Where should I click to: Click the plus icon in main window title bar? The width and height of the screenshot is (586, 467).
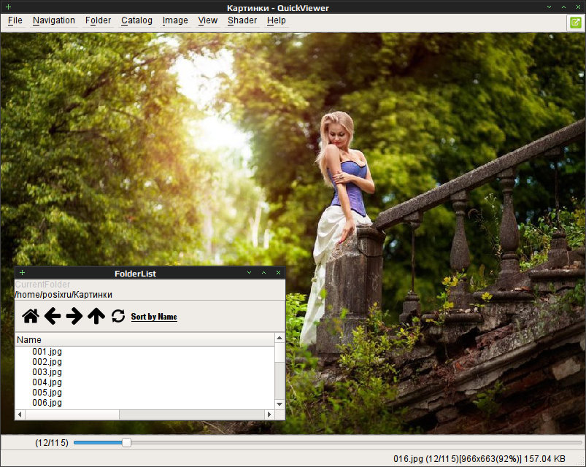[x=8, y=7]
